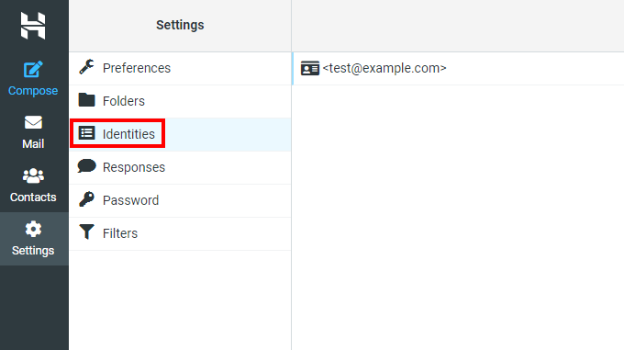Screen dimensions: 624x350
Task: Open Compose pencil icon
Action: click(33, 70)
